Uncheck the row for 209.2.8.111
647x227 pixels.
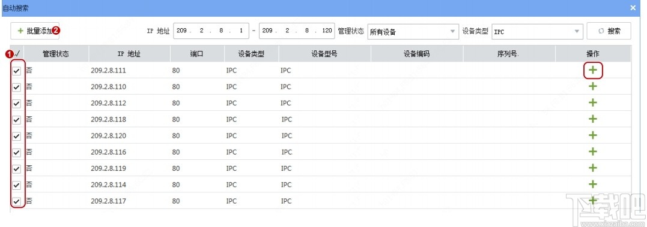[16, 71]
